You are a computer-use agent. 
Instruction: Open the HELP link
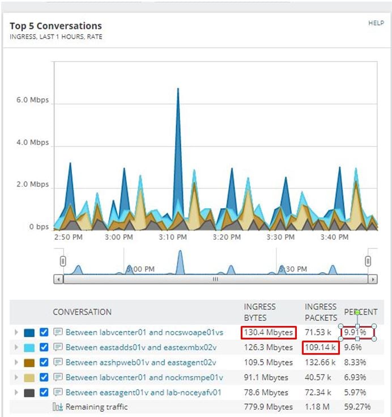[376, 23]
